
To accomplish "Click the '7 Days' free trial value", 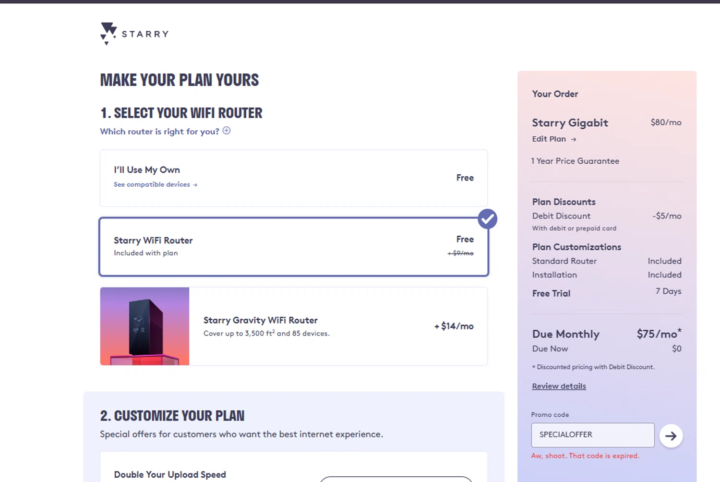I will pos(669,291).
